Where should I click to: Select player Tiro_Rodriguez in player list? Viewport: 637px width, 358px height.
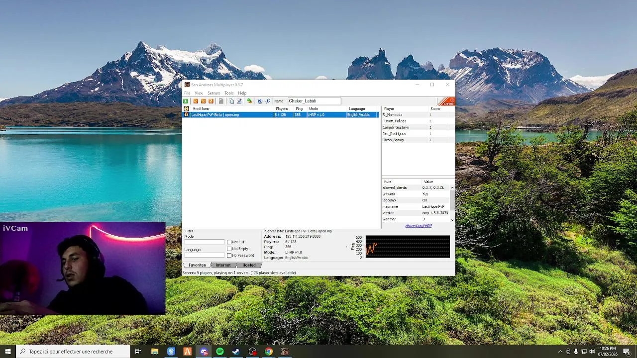point(418,134)
